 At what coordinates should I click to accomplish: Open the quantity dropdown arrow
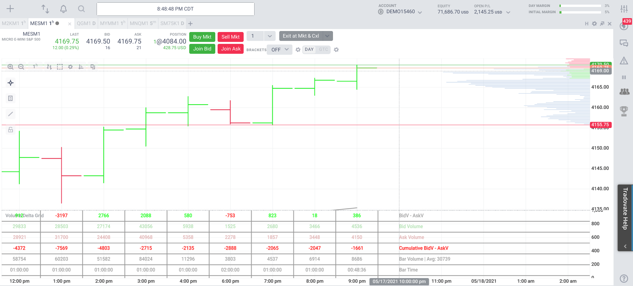[x=270, y=36]
